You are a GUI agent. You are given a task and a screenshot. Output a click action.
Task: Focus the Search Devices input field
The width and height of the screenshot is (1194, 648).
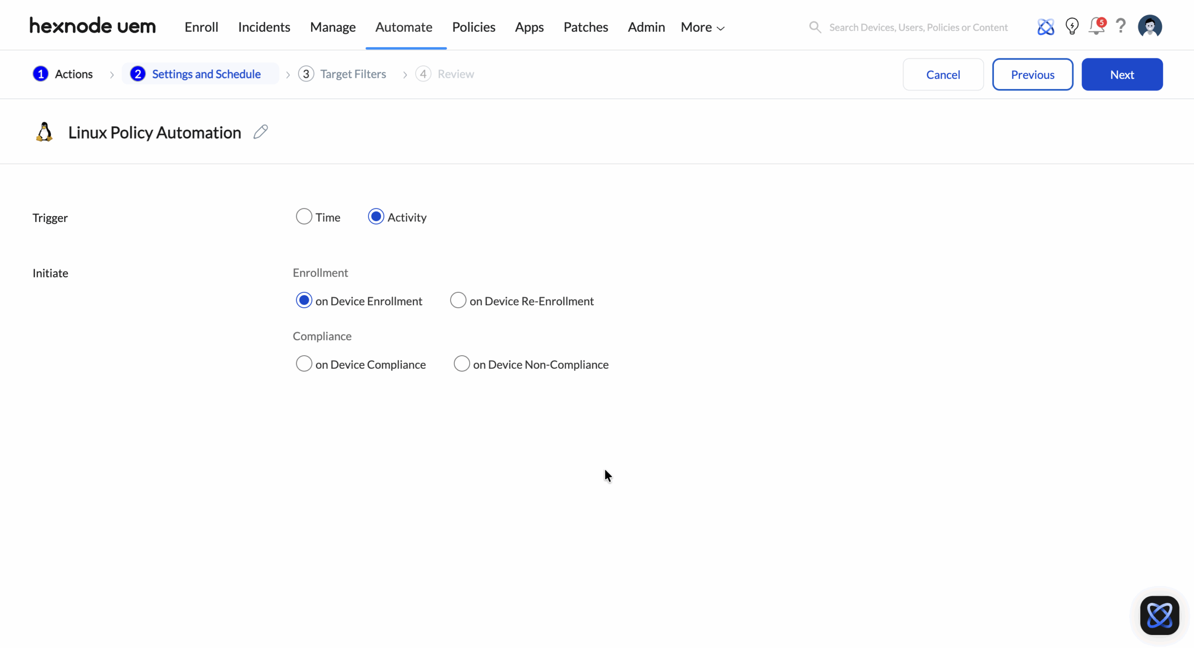coord(918,27)
